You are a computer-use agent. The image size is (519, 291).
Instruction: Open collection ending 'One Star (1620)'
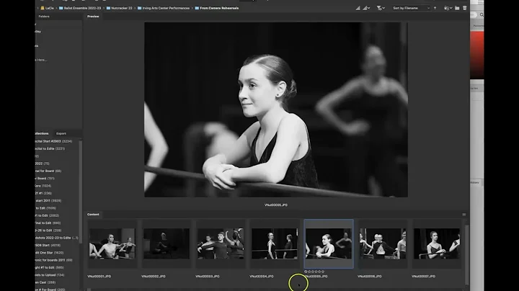(x=49, y=253)
